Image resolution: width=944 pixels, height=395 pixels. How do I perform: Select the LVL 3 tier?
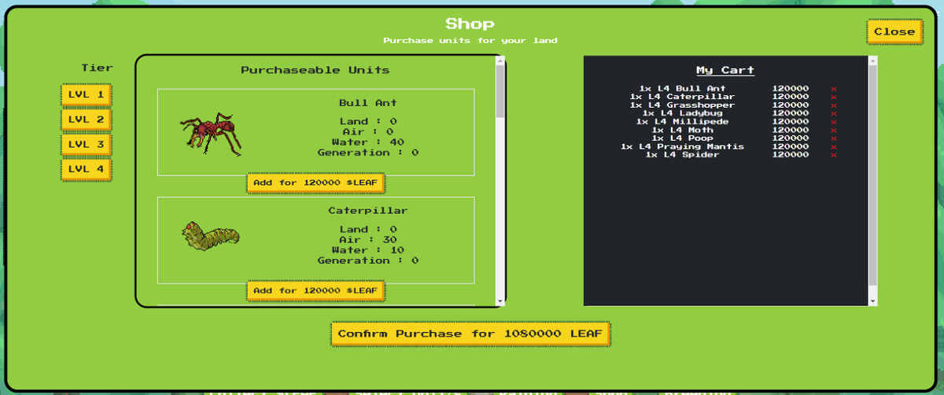click(x=86, y=145)
